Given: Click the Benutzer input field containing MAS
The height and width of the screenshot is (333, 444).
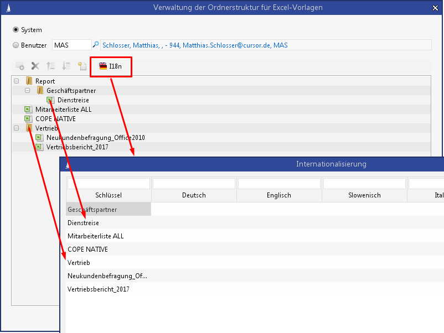Looking at the screenshot, I should coord(71,45).
